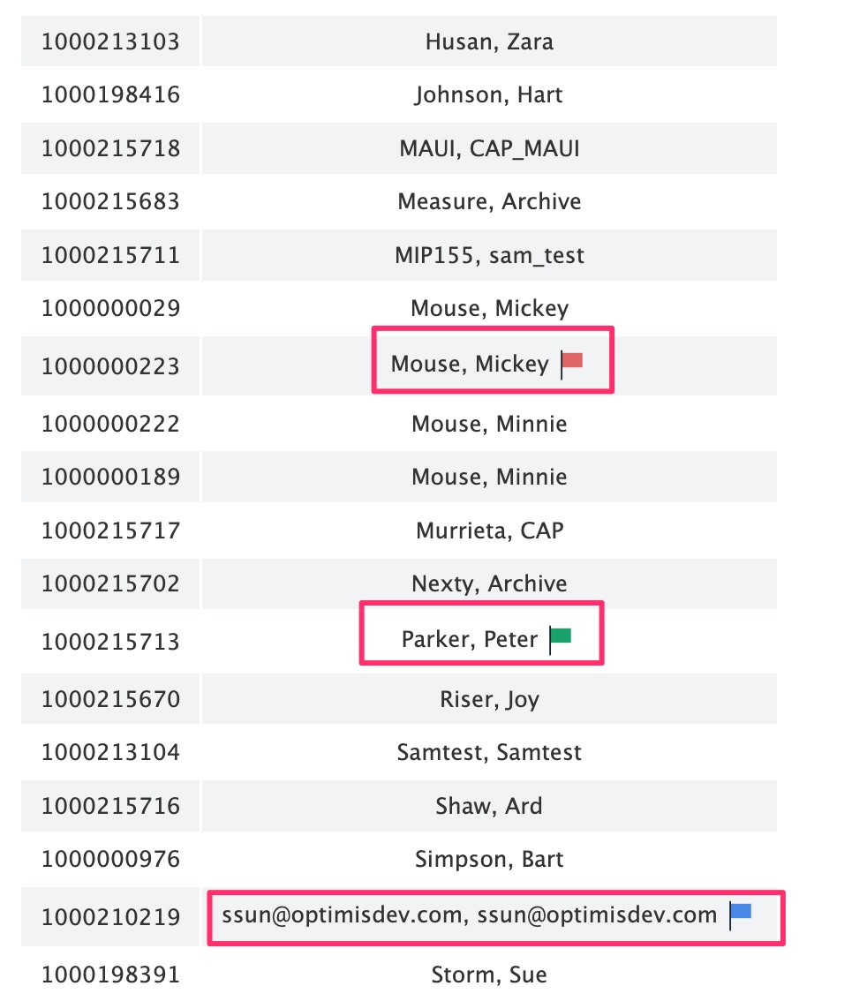
Task: Open the MAUI, CAP_MAUI record
Action: coord(489,148)
